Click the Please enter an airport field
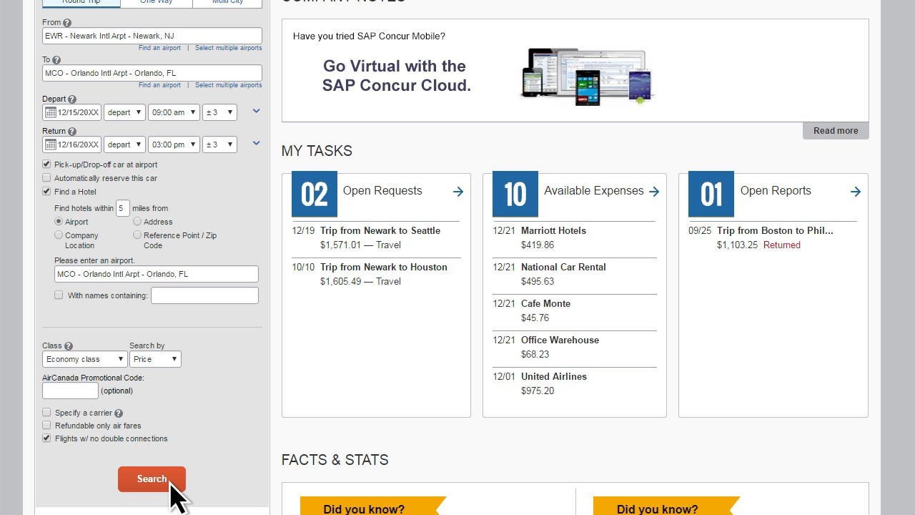The width and height of the screenshot is (915, 515). (157, 274)
